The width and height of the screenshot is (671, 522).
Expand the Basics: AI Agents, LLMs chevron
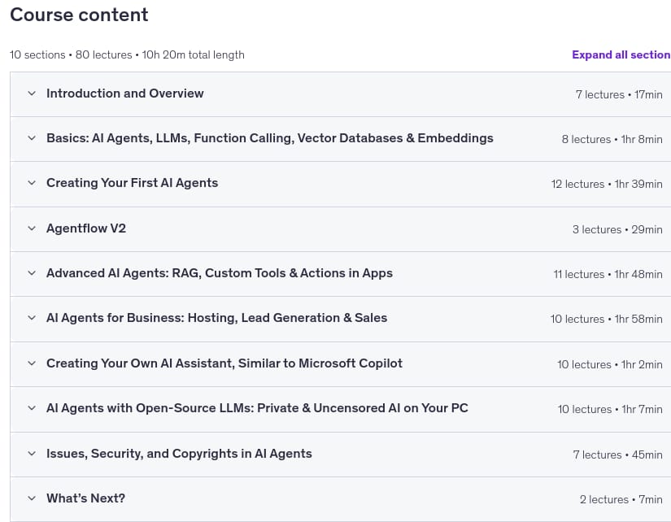coord(32,137)
